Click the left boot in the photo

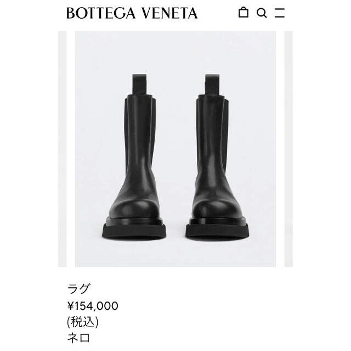[x=135, y=157]
